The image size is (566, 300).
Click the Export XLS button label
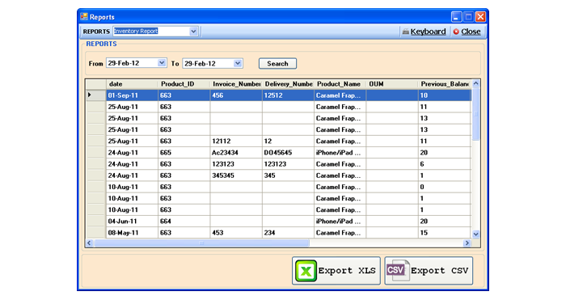(347, 271)
